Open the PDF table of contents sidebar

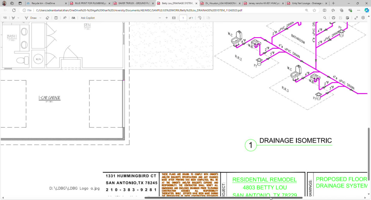5,18
